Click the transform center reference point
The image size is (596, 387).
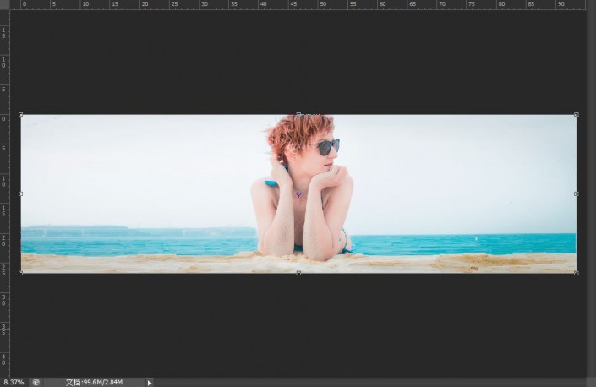(298, 194)
